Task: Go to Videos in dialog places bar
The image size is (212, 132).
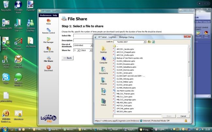Action: coord(103,102)
